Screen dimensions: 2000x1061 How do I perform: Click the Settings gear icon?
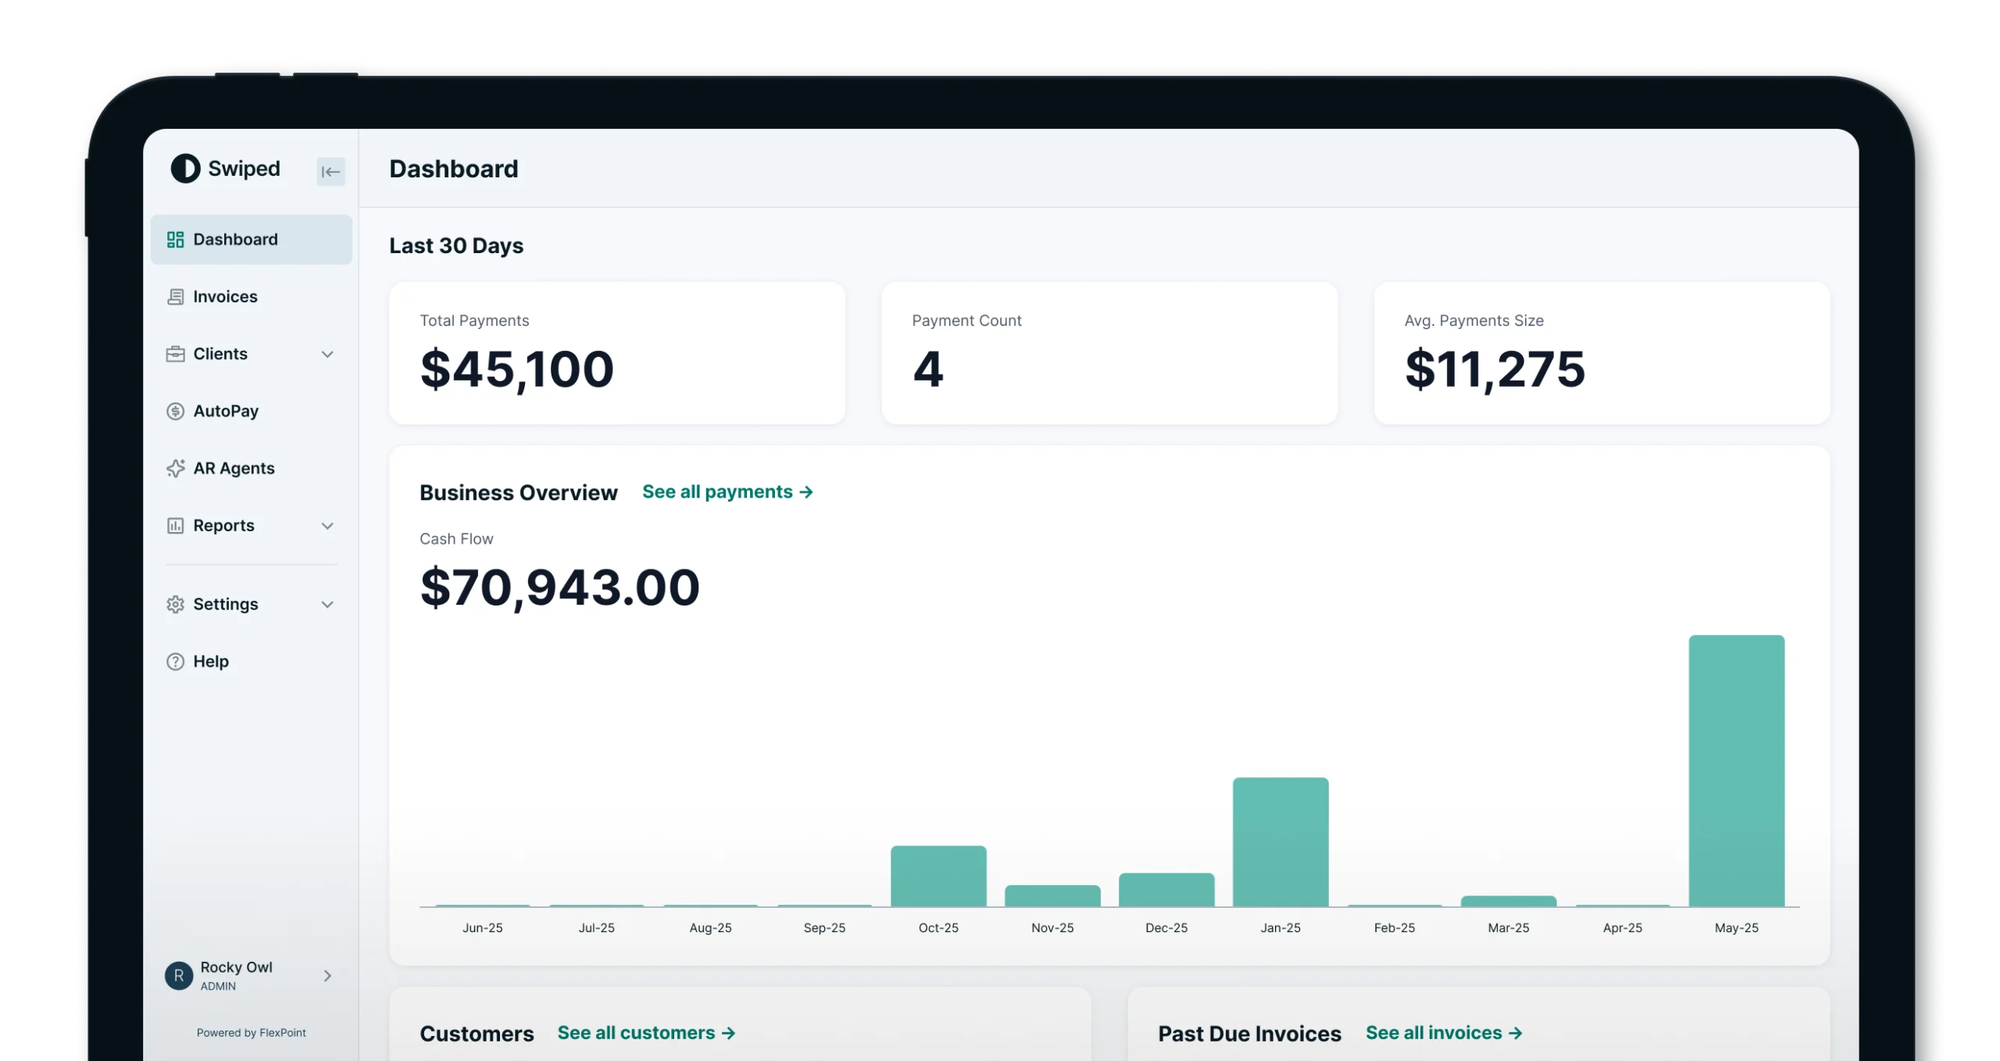175,604
